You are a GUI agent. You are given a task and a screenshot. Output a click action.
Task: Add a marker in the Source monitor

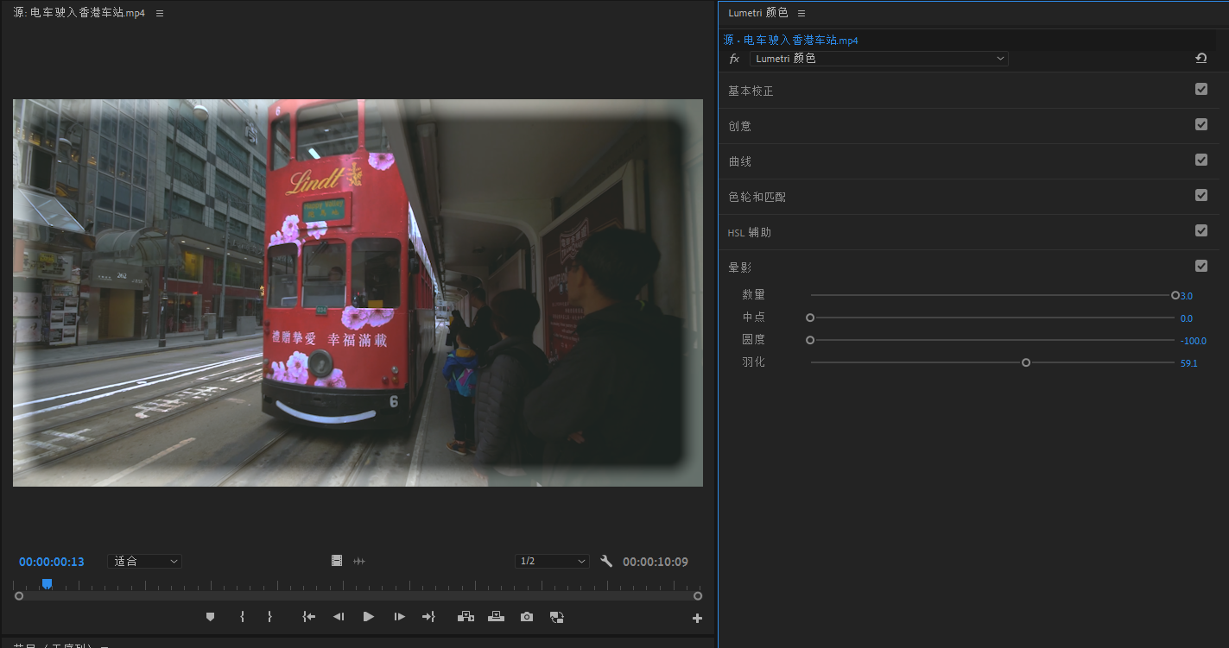pyautogui.click(x=210, y=617)
